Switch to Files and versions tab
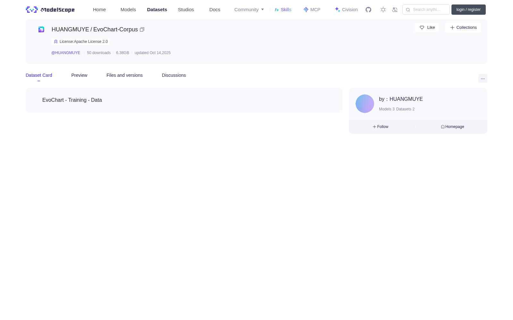Image resolution: width=513 pixels, height=320 pixels. tap(124, 75)
